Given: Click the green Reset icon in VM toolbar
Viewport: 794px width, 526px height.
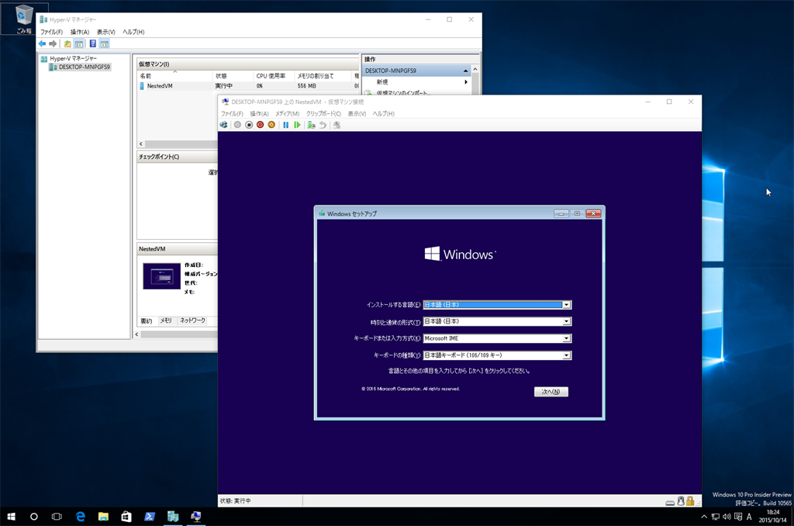Looking at the screenshot, I should pyautogui.click(x=297, y=125).
